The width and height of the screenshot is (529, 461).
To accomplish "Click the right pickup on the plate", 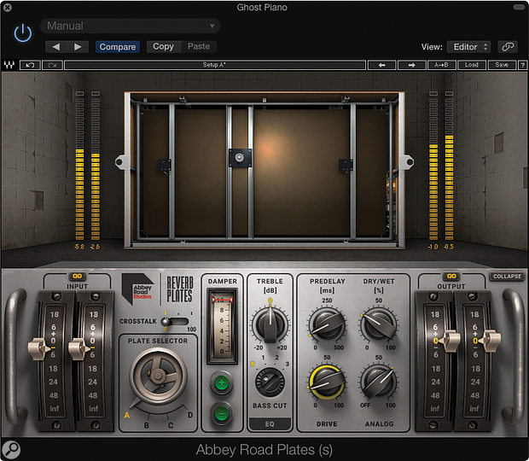I will tap(346, 166).
